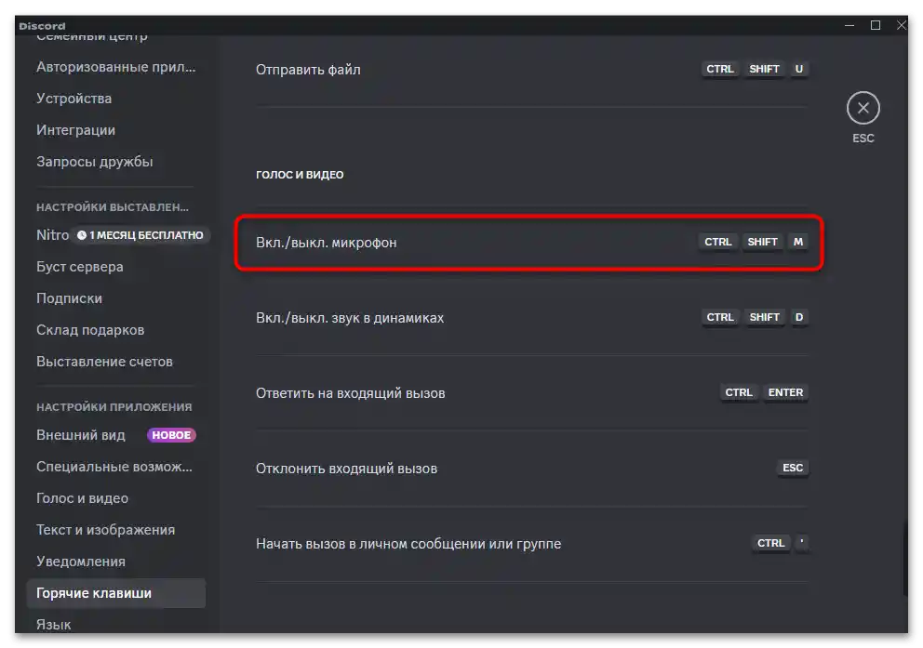The height and width of the screenshot is (648, 923).
Task: Click the U key badge for send file
Action: tap(798, 69)
